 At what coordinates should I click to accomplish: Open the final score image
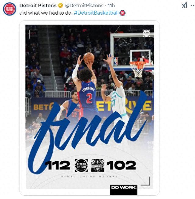click(x=90, y=108)
